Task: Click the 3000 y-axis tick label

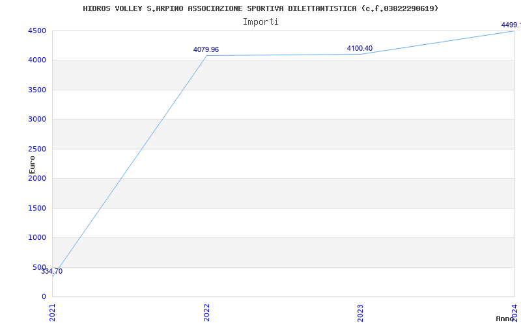Action: click(x=37, y=119)
